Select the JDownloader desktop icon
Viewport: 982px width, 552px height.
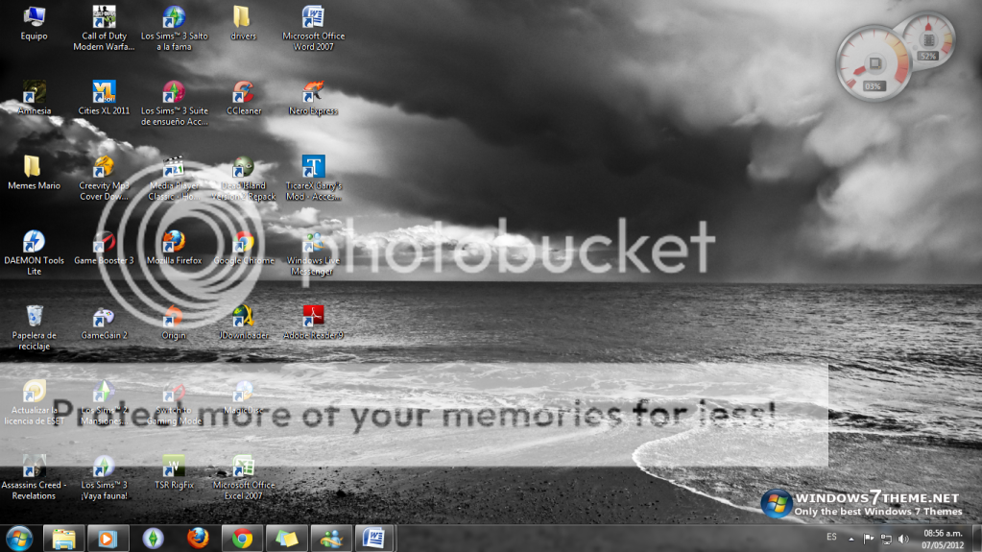[244, 316]
